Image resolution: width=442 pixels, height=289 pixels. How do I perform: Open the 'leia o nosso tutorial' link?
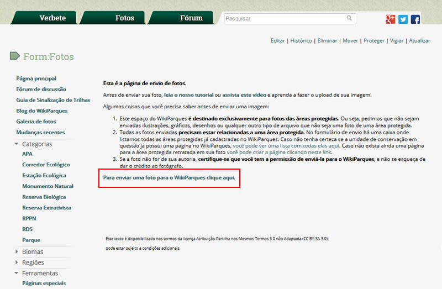coord(188,95)
